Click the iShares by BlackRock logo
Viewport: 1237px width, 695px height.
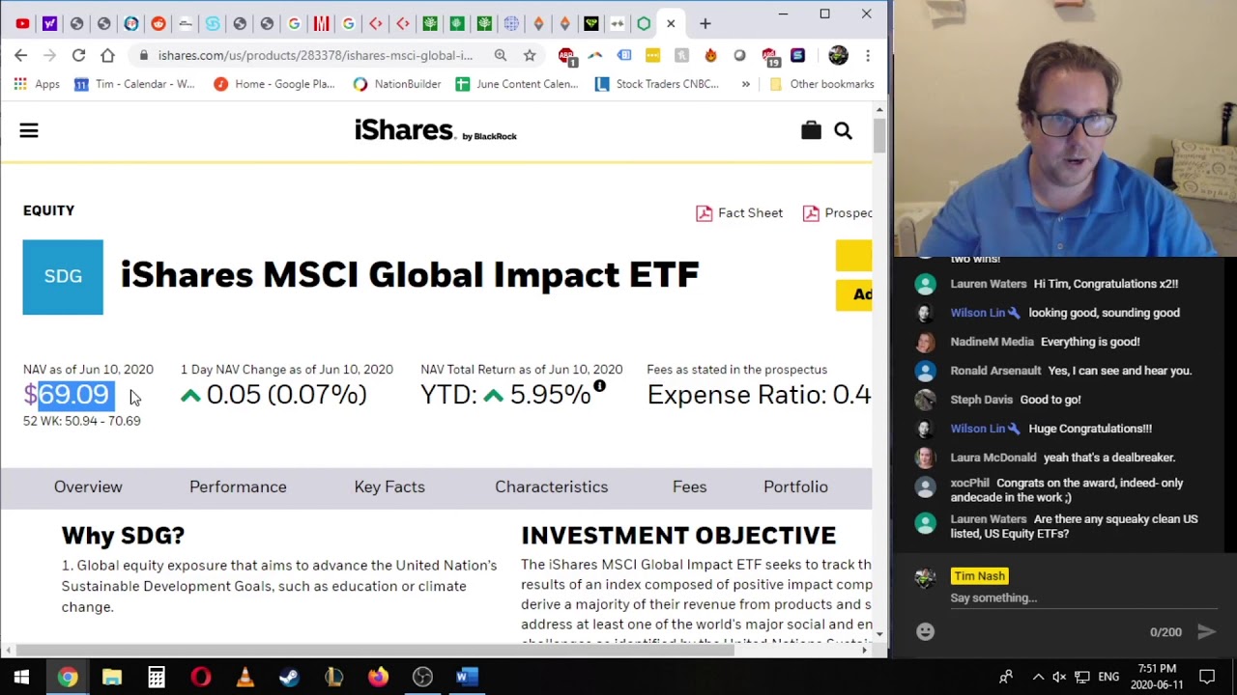[436, 130]
